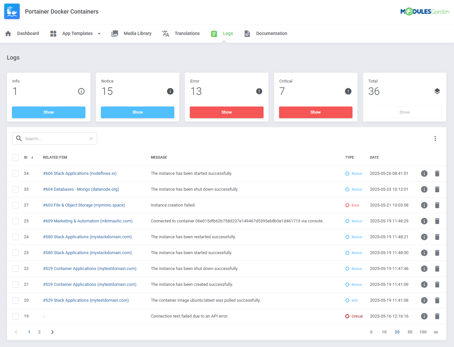Click the Dashboard home icon
The image size is (454, 347).
tap(8, 33)
